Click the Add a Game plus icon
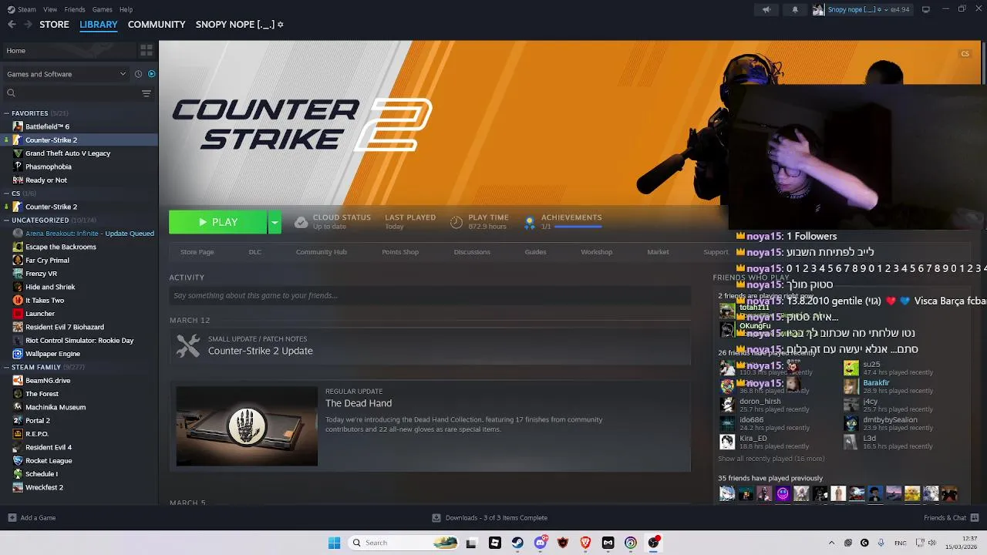The image size is (987, 555). click(12, 518)
